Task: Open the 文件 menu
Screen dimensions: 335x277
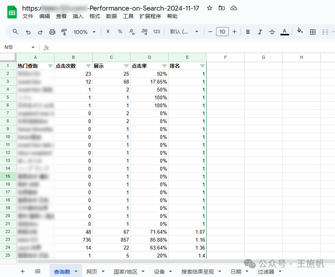Action: coord(28,17)
